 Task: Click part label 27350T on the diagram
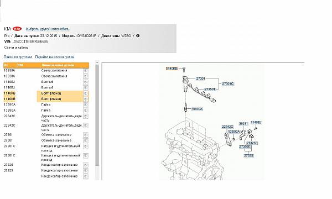pyautogui.click(x=210, y=89)
